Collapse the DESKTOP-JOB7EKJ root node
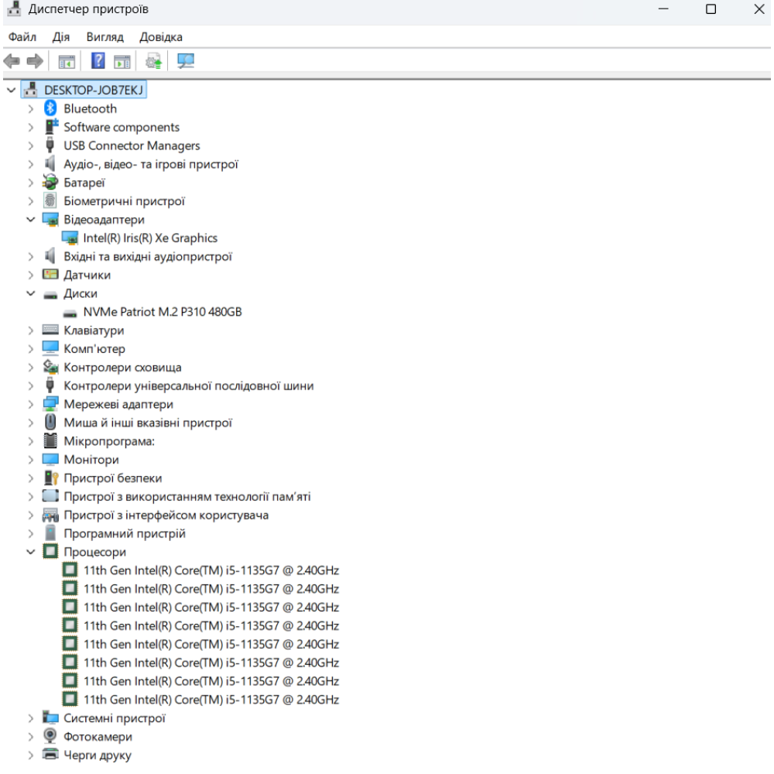This screenshot has width=774, height=774. pos(11,91)
